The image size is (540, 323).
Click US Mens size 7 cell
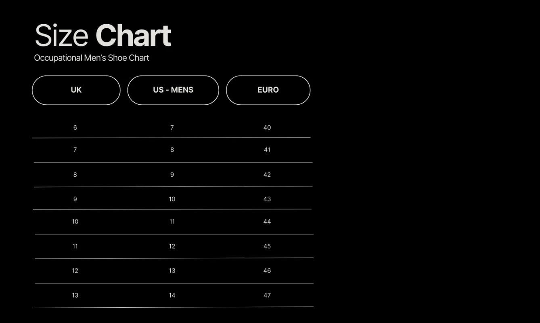click(x=172, y=128)
